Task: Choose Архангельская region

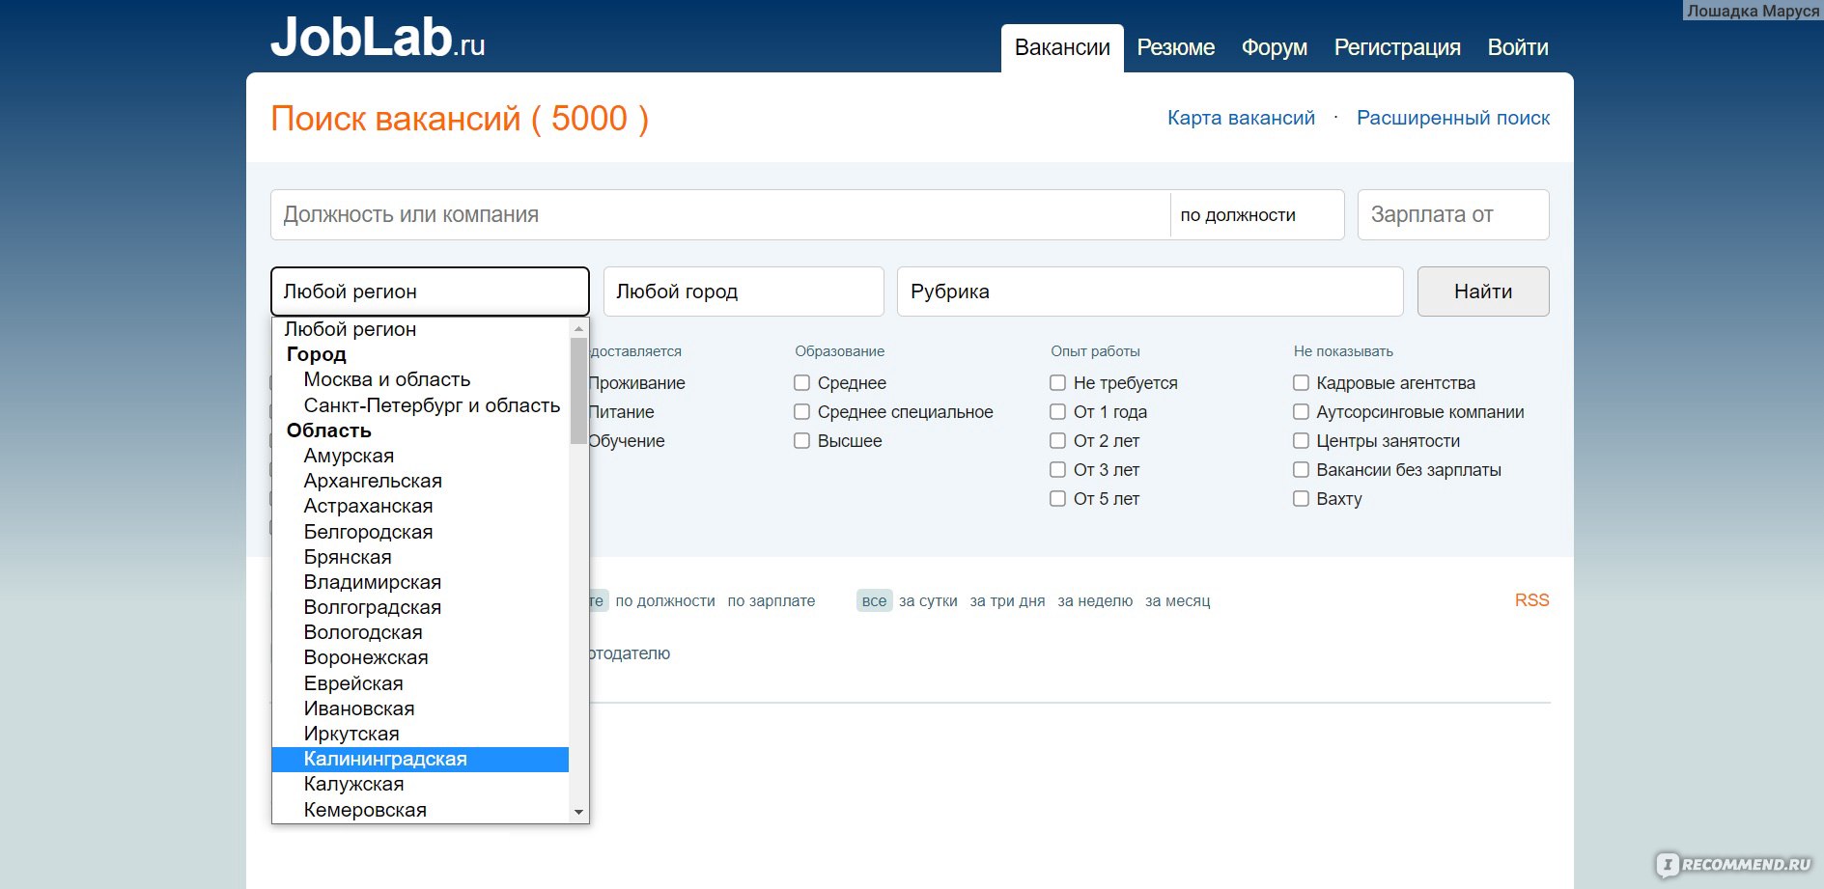Action: coord(421,481)
